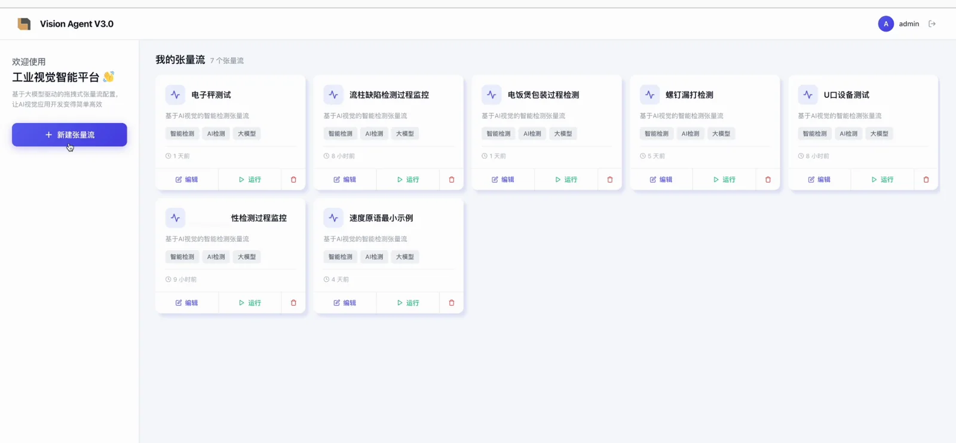
Task: Click trash icon on the 性检测过程监控 card
Action: (x=293, y=303)
